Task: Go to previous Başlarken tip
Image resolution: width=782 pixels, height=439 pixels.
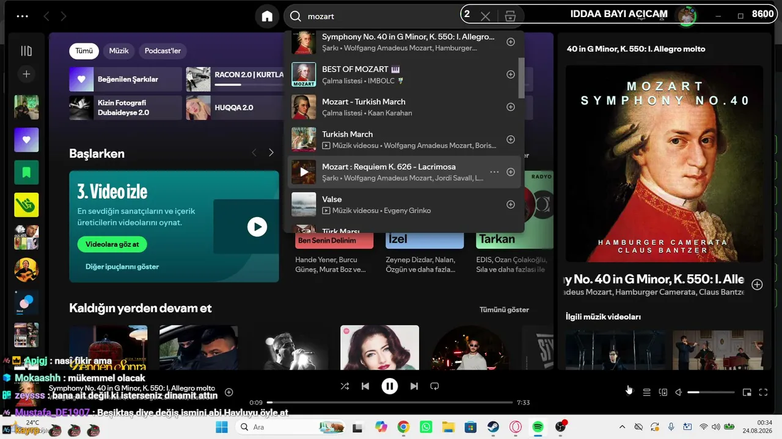Action: 254,152
